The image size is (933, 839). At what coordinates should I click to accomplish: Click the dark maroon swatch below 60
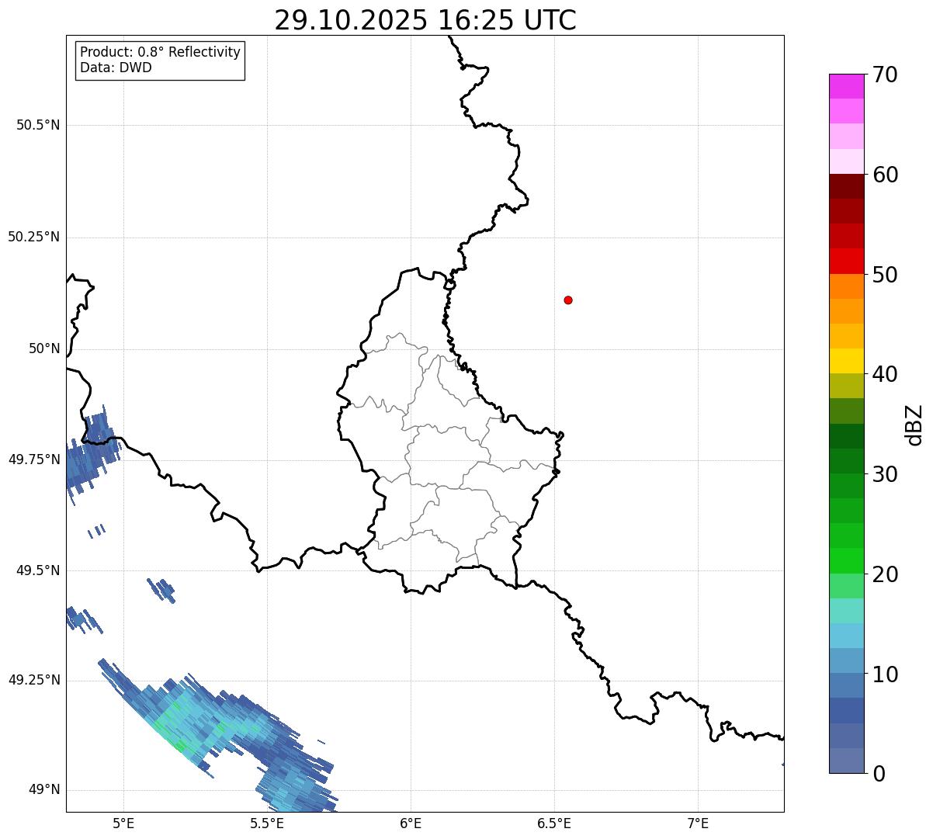(846, 186)
